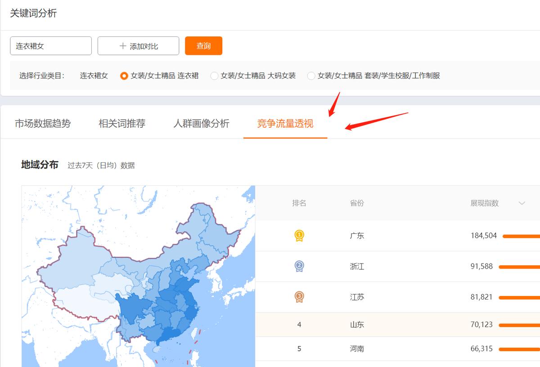Screen dimensions: 540x367
Task: Click the silver medal icon beside 浙江
Action: (x=299, y=266)
